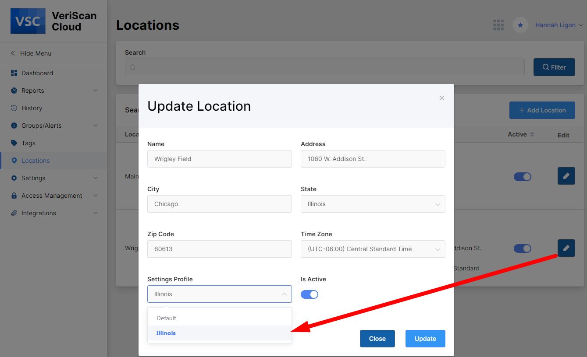Screen dimensions: 587x357
Task: Toggle the Is Active switch in dialog
Action: click(310, 294)
